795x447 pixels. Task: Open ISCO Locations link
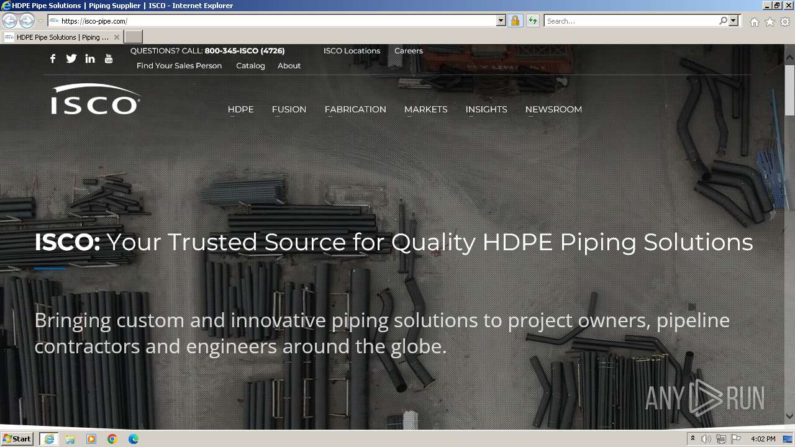pyautogui.click(x=352, y=51)
